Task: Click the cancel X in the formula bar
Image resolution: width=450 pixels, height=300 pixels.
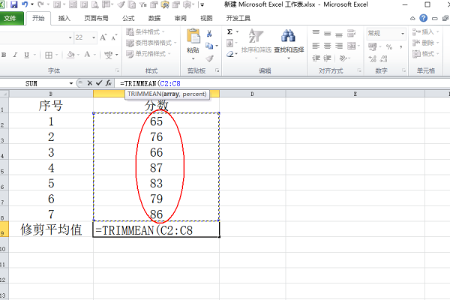Action: pyautogui.click(x=90, y=83)
